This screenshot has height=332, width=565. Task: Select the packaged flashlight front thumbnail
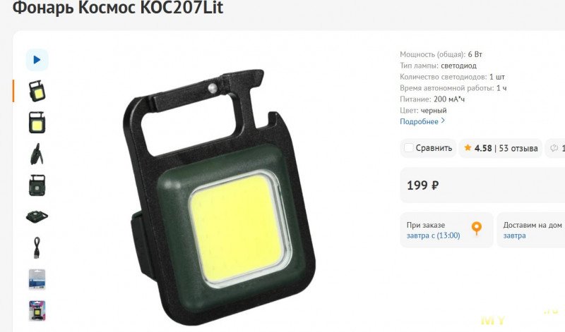[x=37, y=310]
